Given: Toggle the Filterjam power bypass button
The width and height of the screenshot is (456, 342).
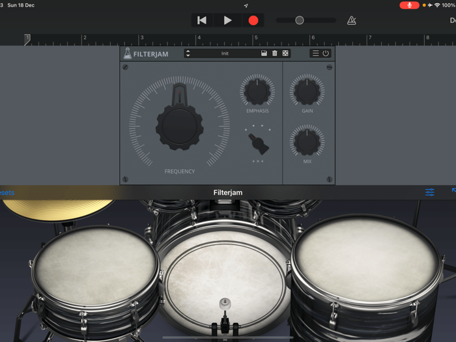Looking at the screenshot, I should tap(326, 53).
